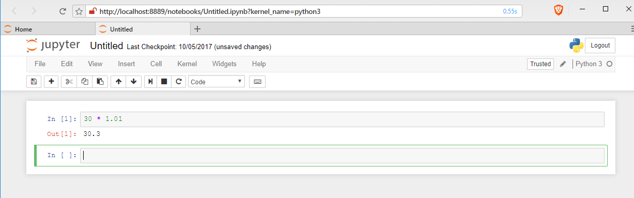Click inside the empty code cell input
The height and width of the screenshot is (198, 634).
point(342,156)
